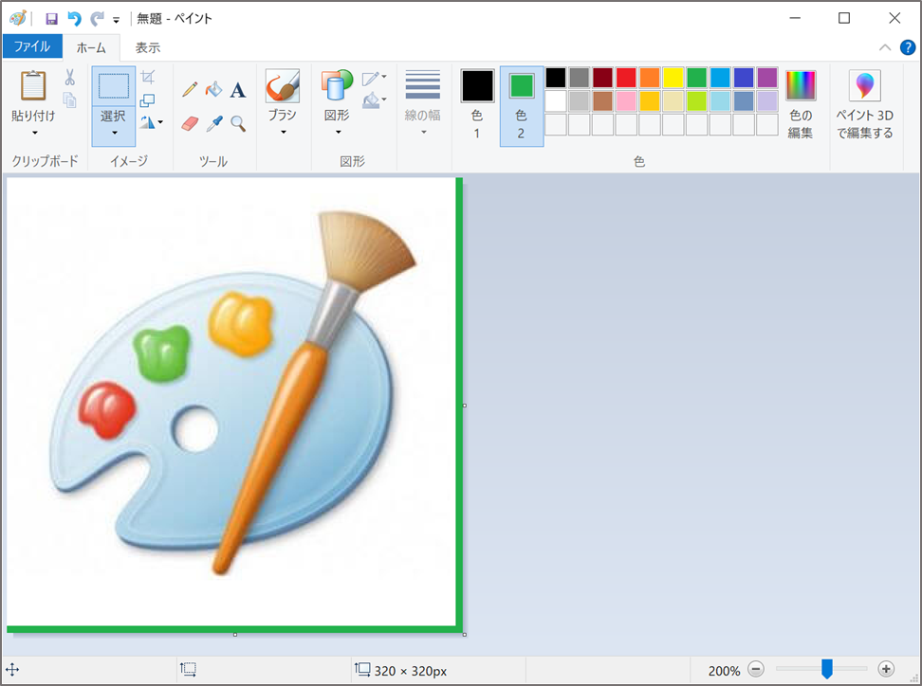Click the Crop icon
Image resolution: width=922 pixels, height=686 pixels.
pos(148,77)
